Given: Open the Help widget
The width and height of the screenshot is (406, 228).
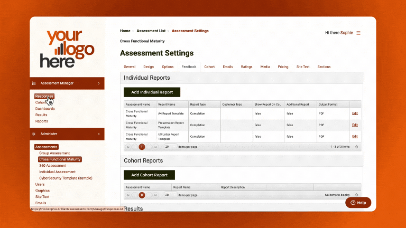Looking at the screenshot, I should tap(358, 203).
